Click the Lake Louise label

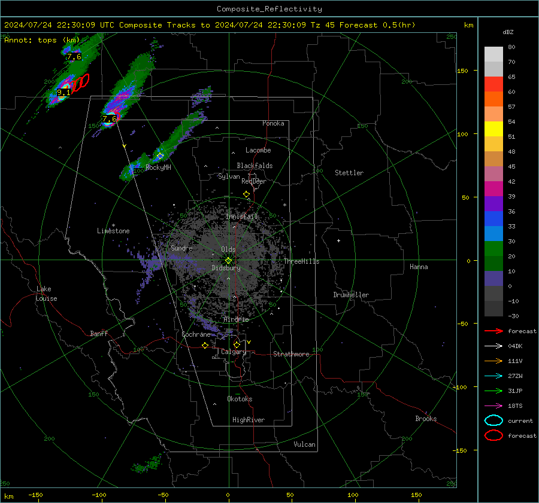point(47,294)
